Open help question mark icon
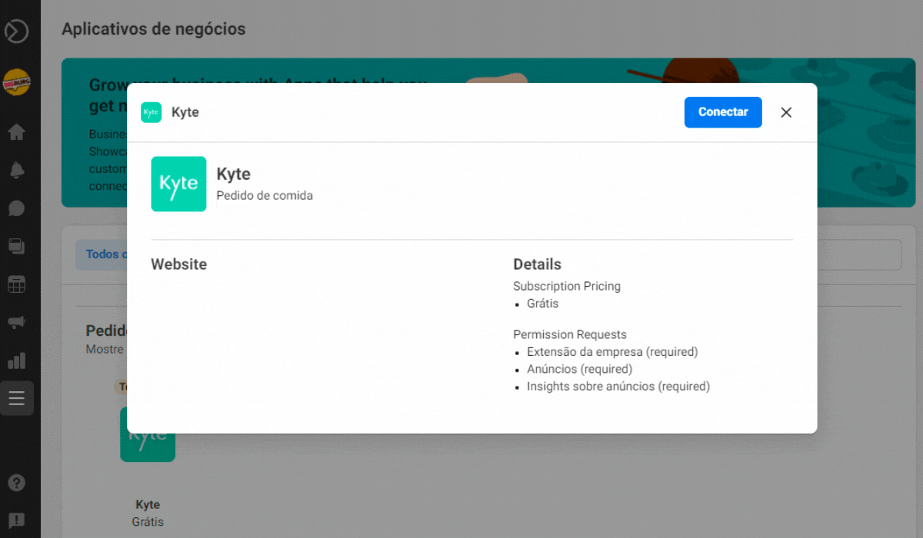The width and height of the screenshot is (923, 538). coord(16,483)
